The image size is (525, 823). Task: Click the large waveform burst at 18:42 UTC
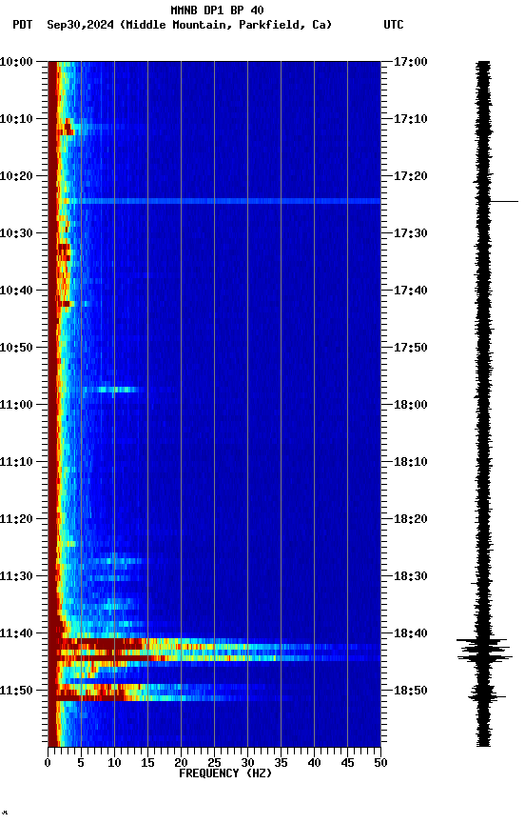(483, 651)
